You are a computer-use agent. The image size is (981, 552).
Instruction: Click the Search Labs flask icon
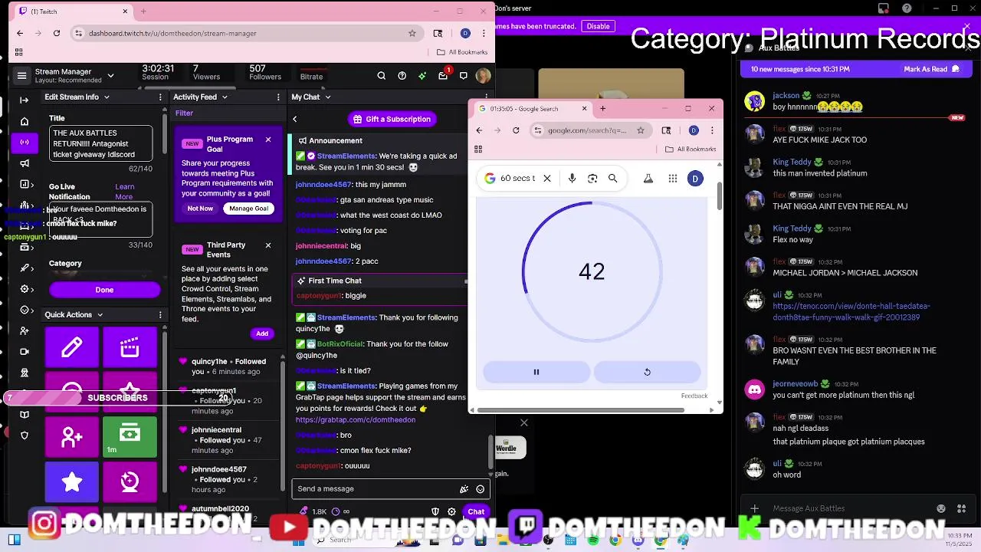tap(648, 179)
